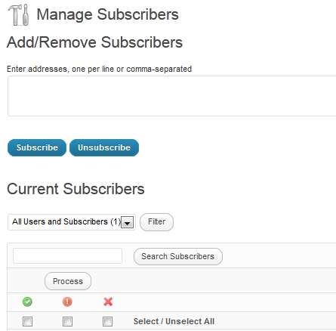
Task: Click the Manage Subscribers page title
Action: tap(107, 14)
